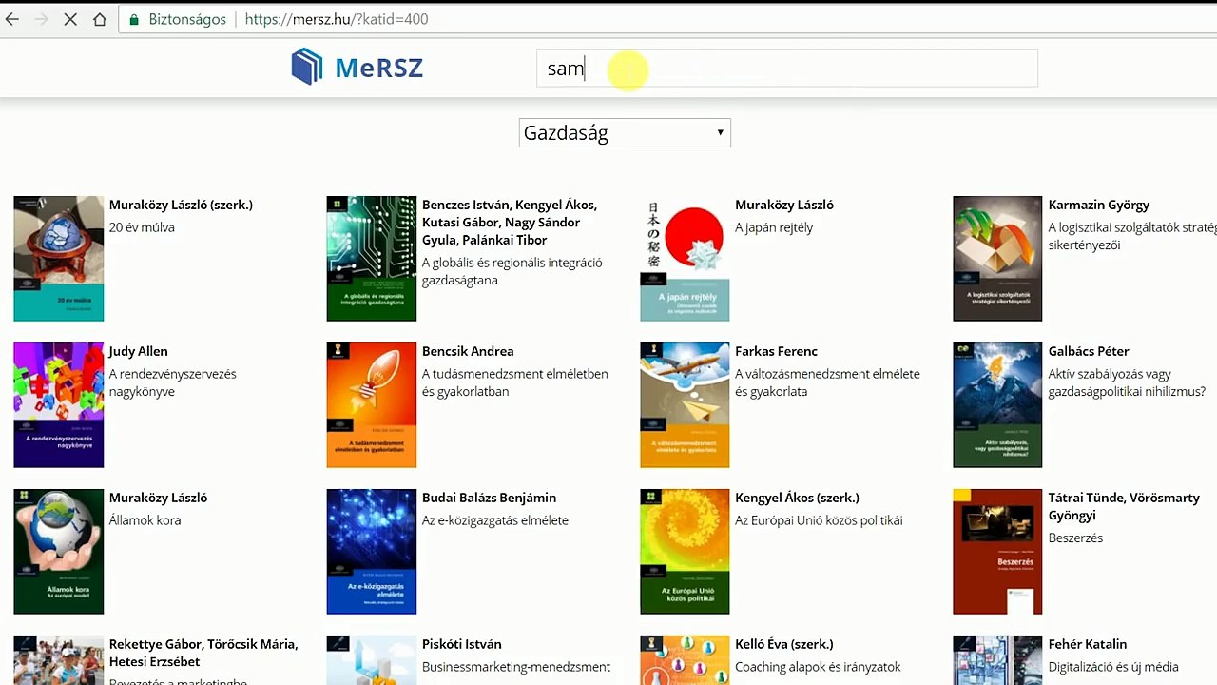Go to browser home page icon
Screen dimensions: 1217x685
100,19
